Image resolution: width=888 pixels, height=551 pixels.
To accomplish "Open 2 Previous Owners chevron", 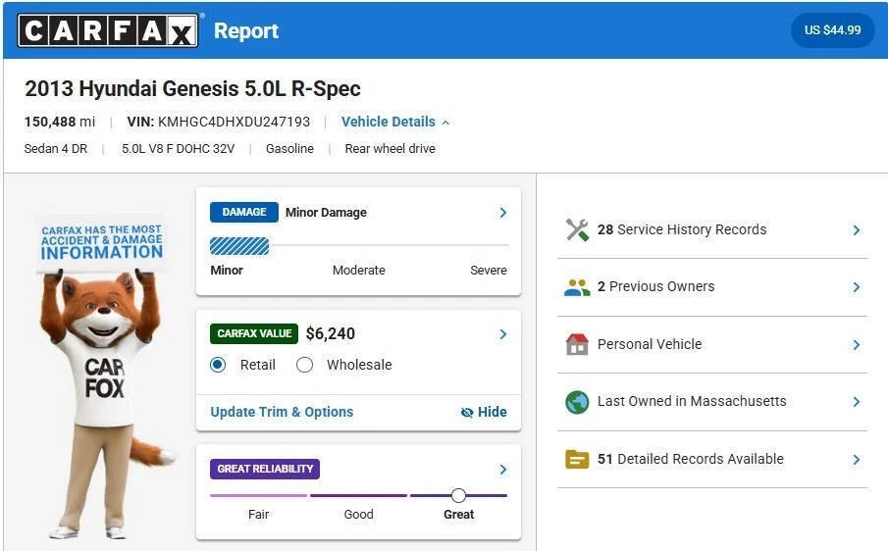I will point(857,287).
